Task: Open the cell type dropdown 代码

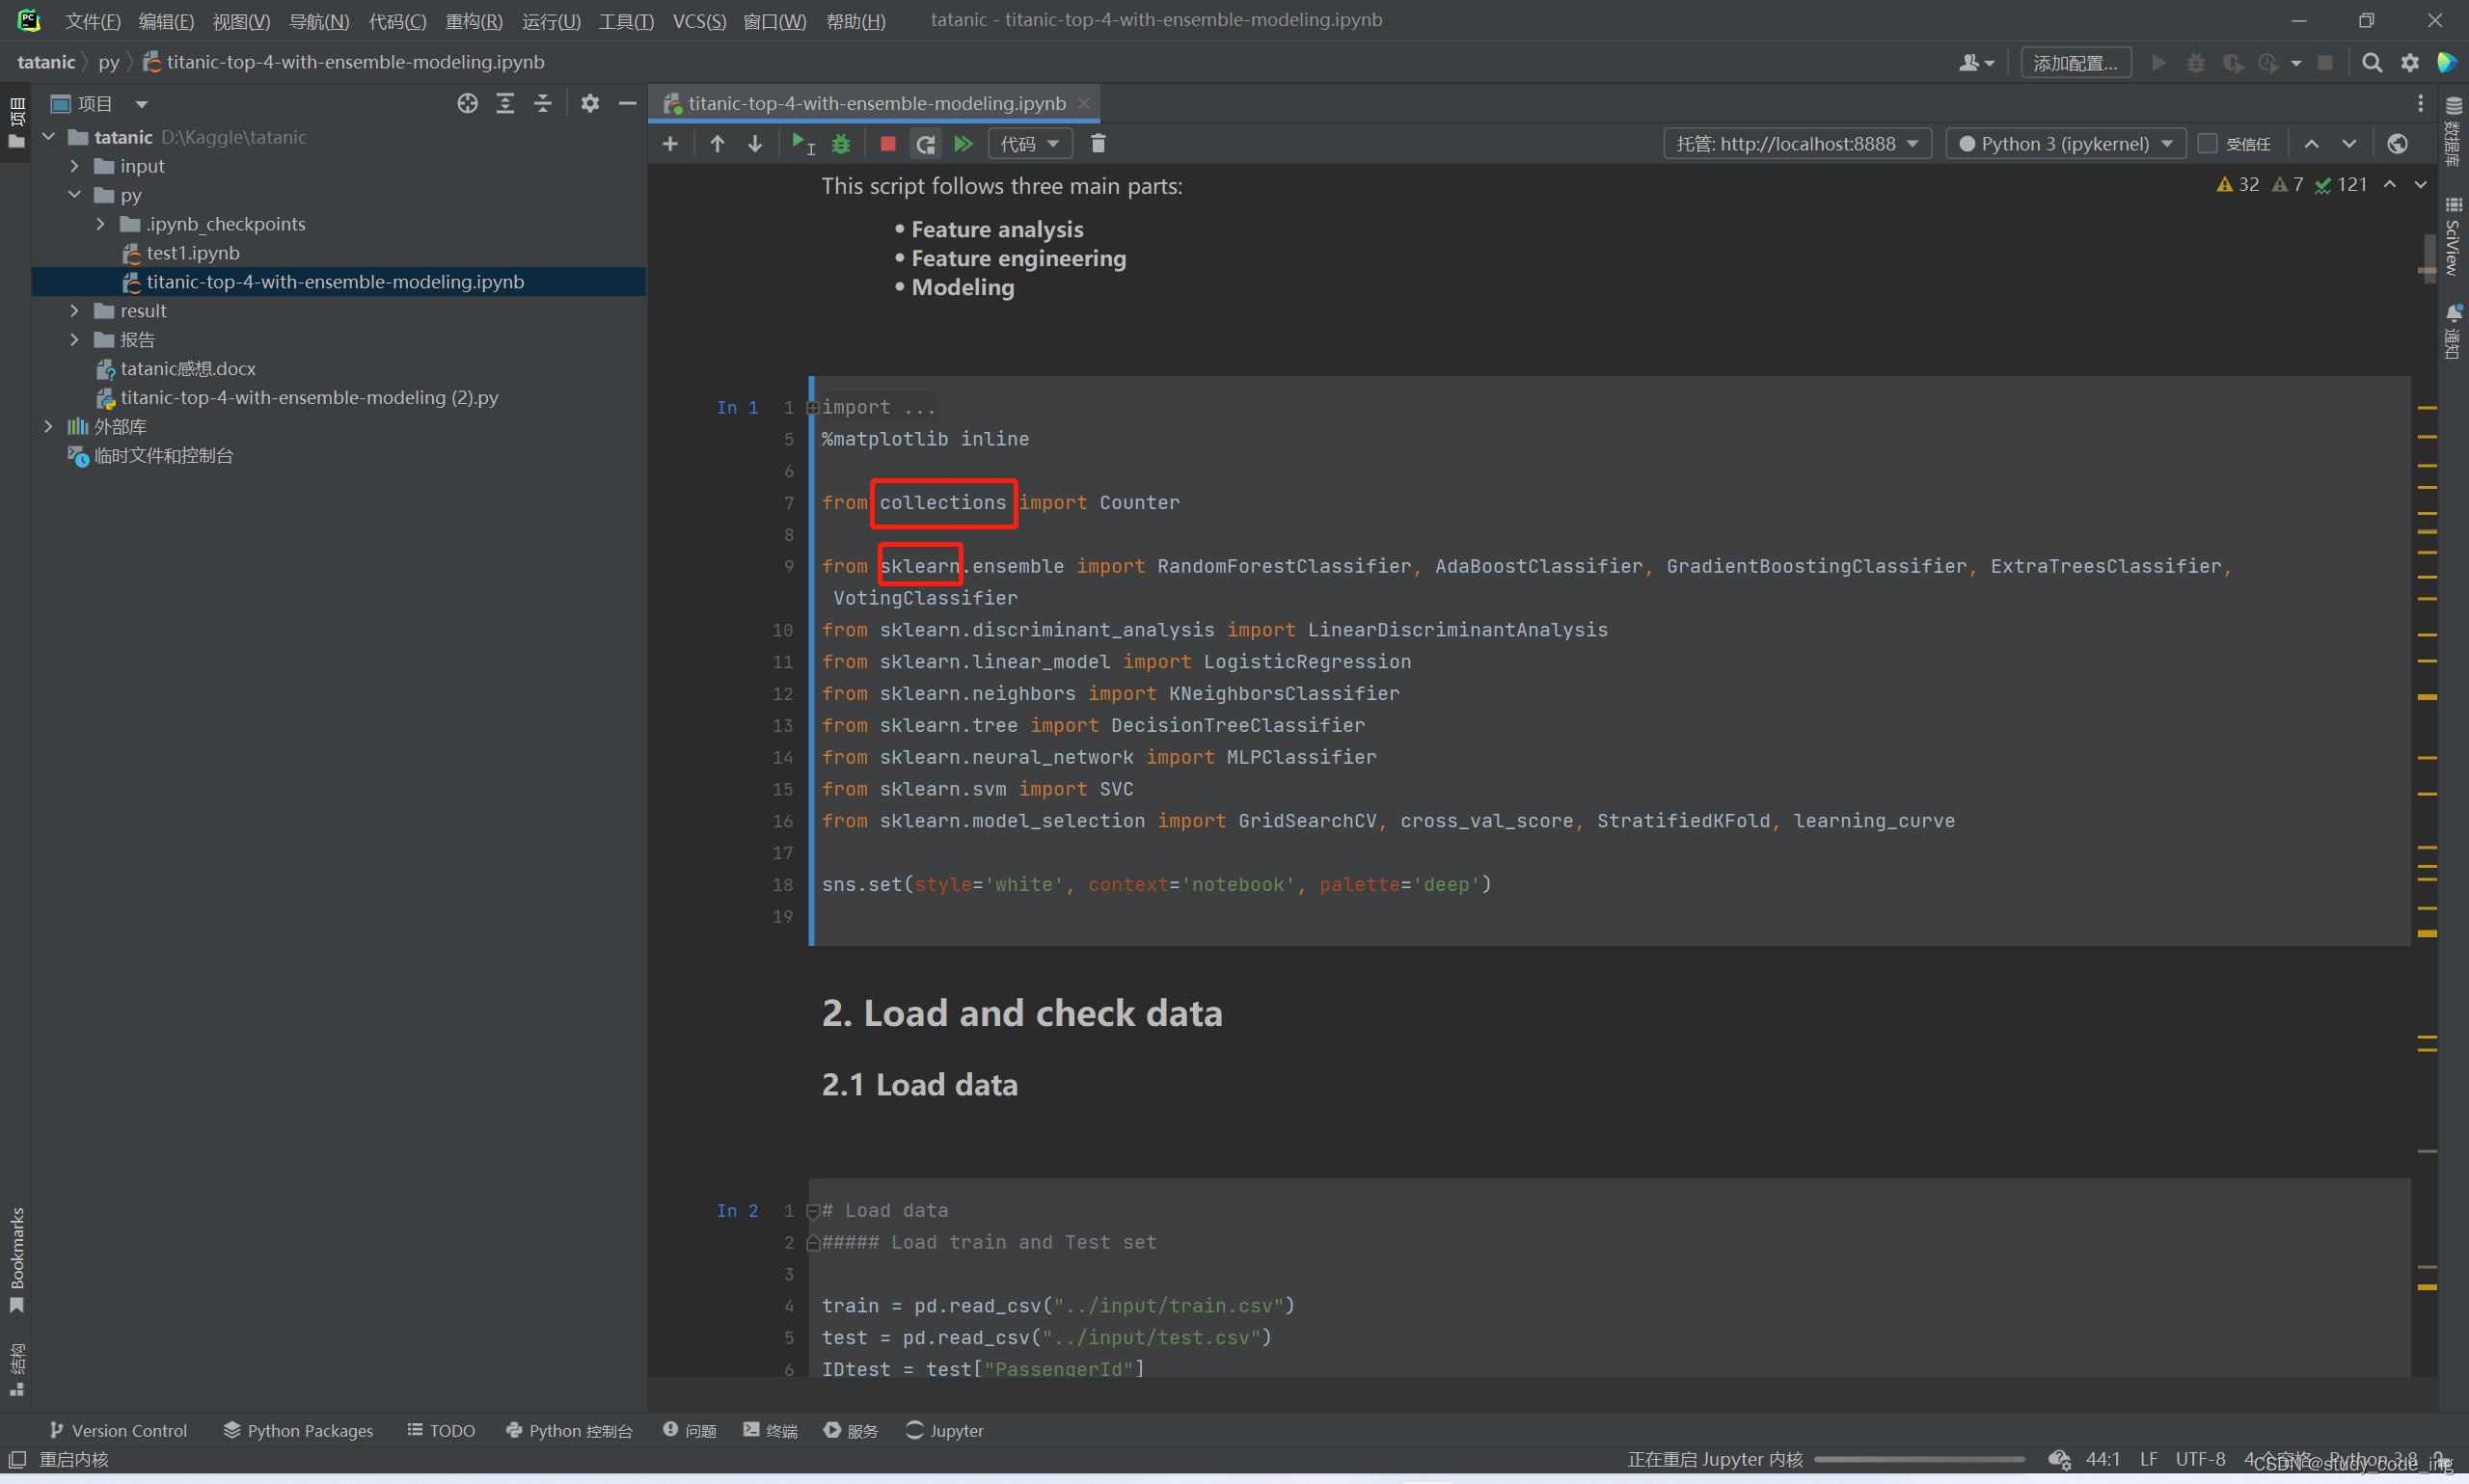Action: click(x=1029, y=144)
